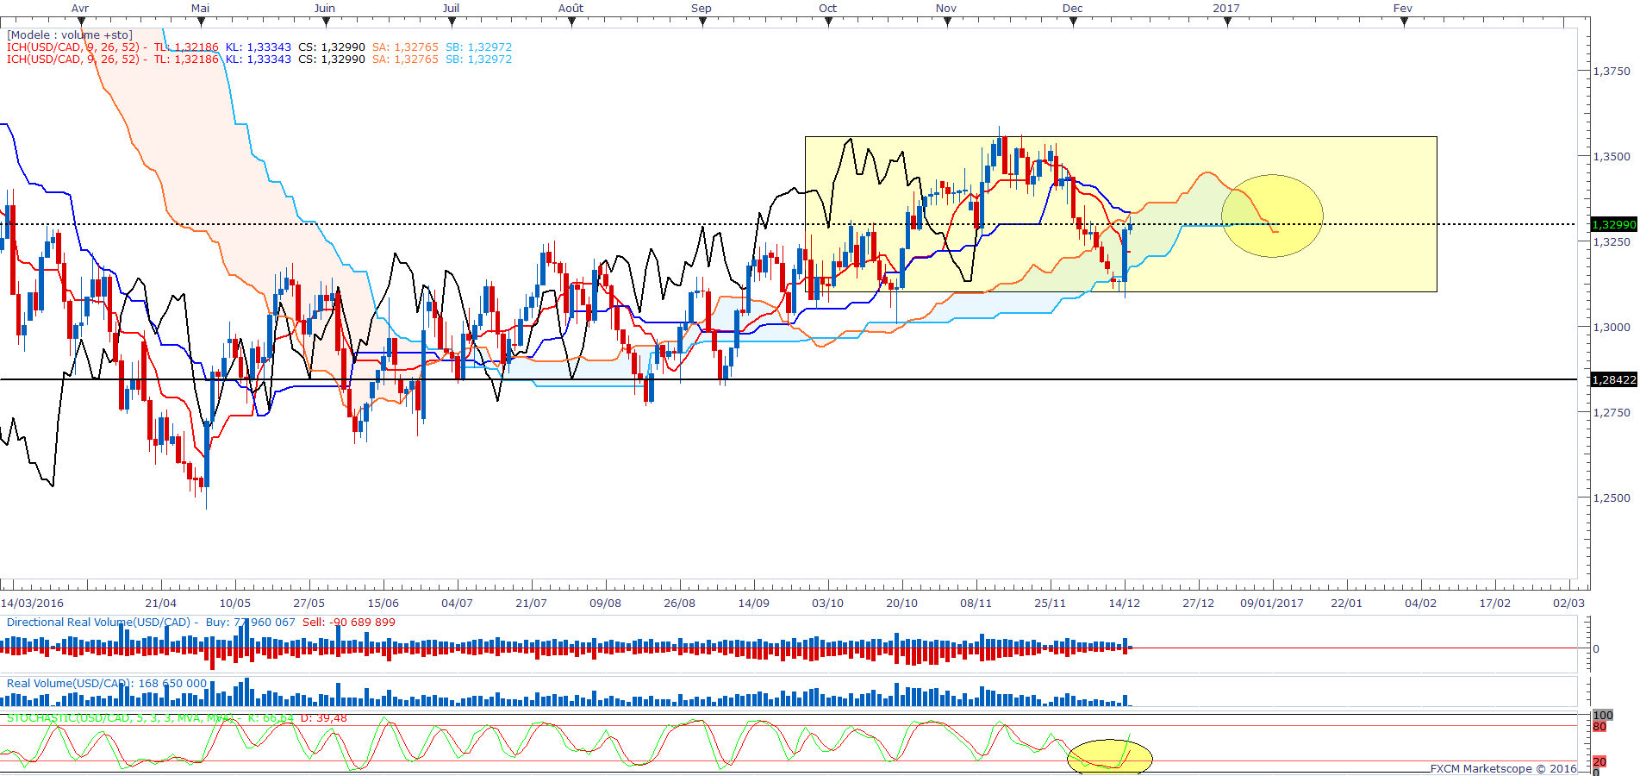
Task: Click the red "Sell: -90 689 899" value
Action: click(349, 623)
